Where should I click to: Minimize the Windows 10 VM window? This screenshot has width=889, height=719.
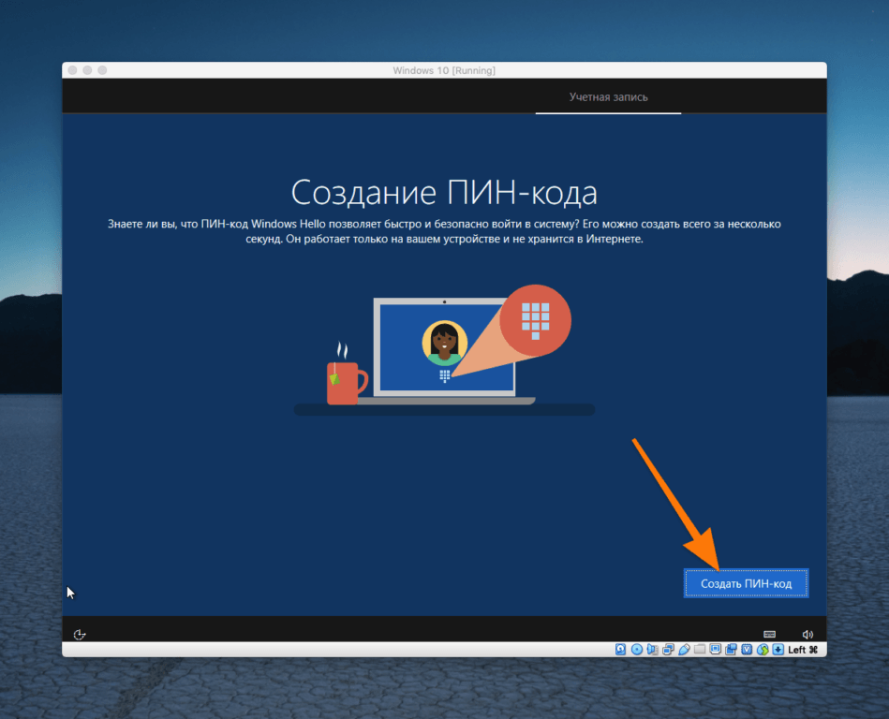coord(87,70)
